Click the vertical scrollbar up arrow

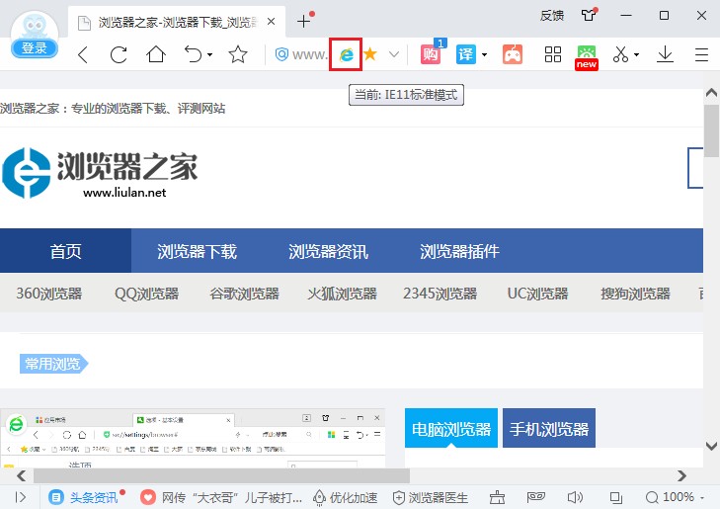pos(711,93)
